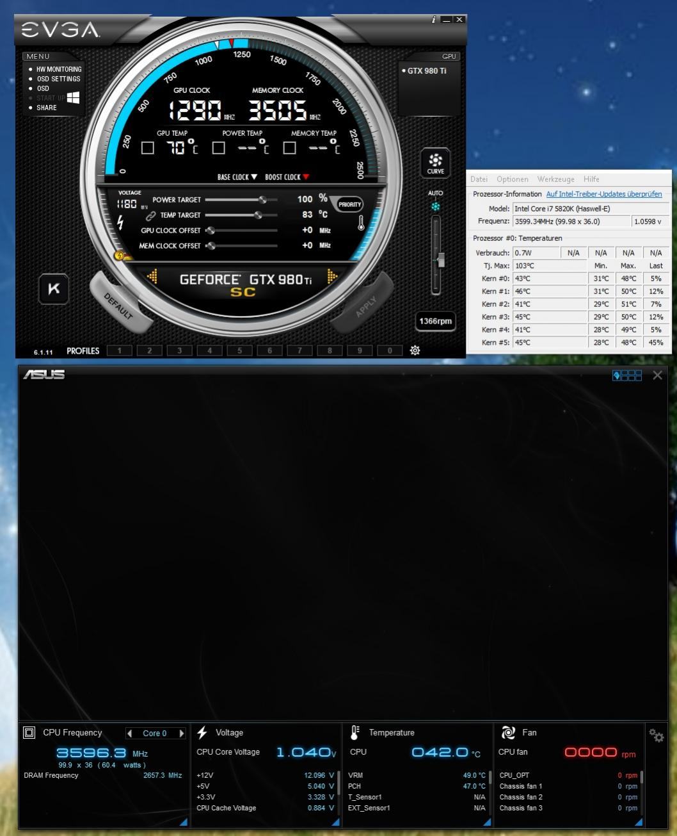Click the Temperature thermometer icon in ASUS panel
This screenshot has height=836, width=677.
tap(355, 732)
